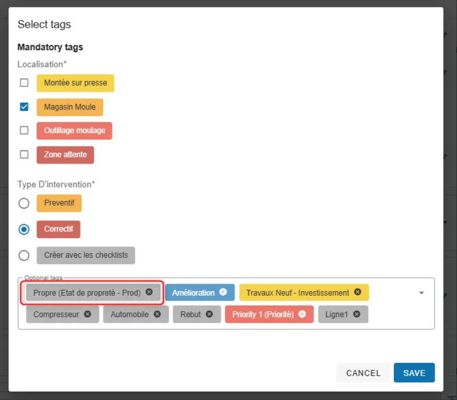Click the Ligne1 chip text
This screenshot has width=457, height=400.
click(337, 314)
